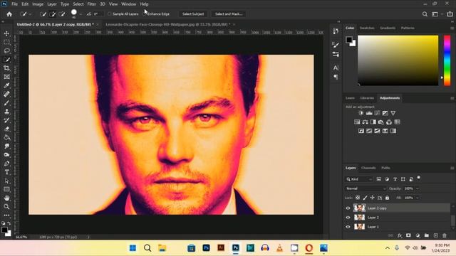Screen dimensions: 456x256
Task: Open the brush picker dropdown arrow
Action: [x=81, y=14]
